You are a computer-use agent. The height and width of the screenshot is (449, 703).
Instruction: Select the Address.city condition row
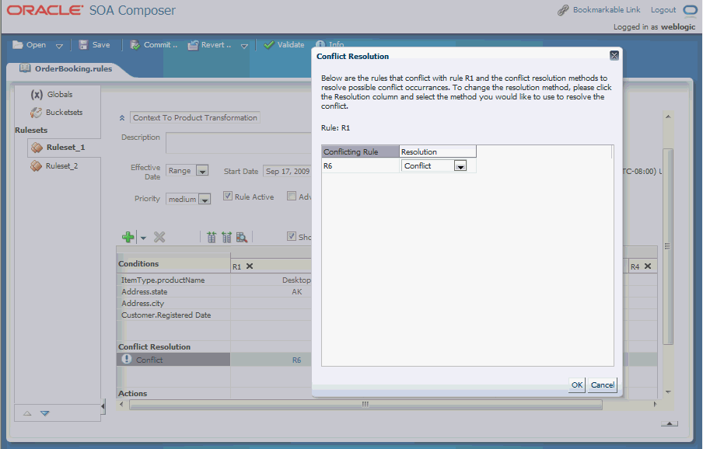point(173,304)
